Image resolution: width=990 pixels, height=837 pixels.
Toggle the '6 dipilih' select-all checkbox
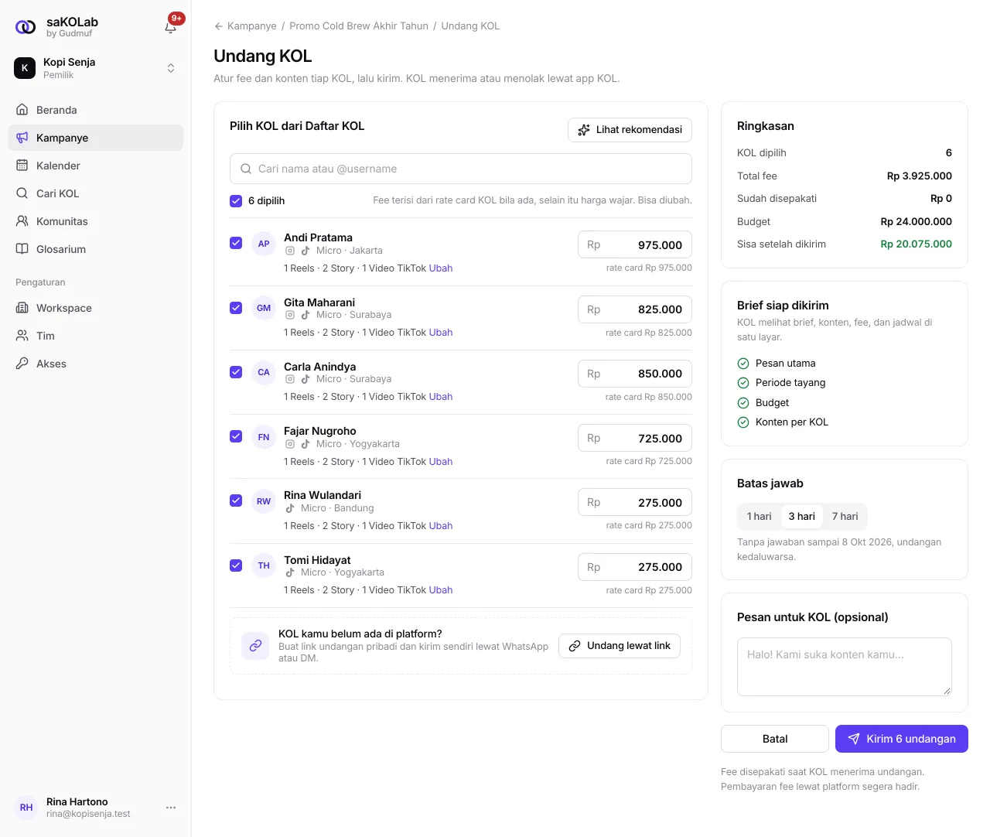(236, 201)
